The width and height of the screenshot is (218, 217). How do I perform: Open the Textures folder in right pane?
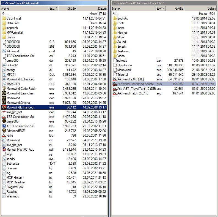[x=123, y=51]
